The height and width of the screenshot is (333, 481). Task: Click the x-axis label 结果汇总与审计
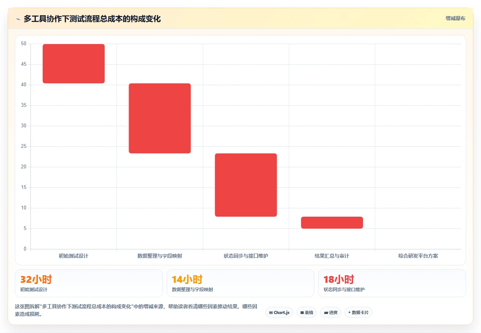(x=332, y=256)
